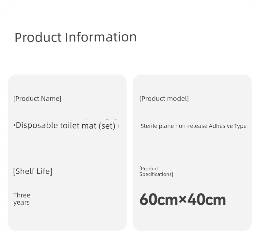Image resolution: width=258 pixels, height=234 pixels.
Task: Click the words Adhesive Type in the model
Action: [x=228, y=126]
